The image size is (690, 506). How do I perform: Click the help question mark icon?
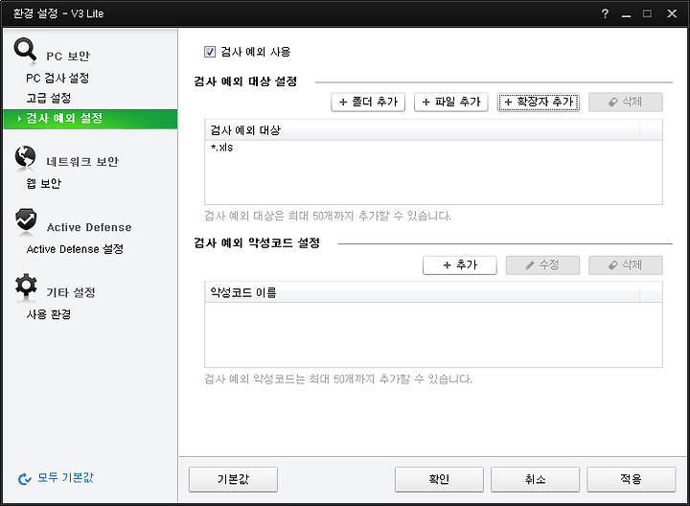pos(605,13)
